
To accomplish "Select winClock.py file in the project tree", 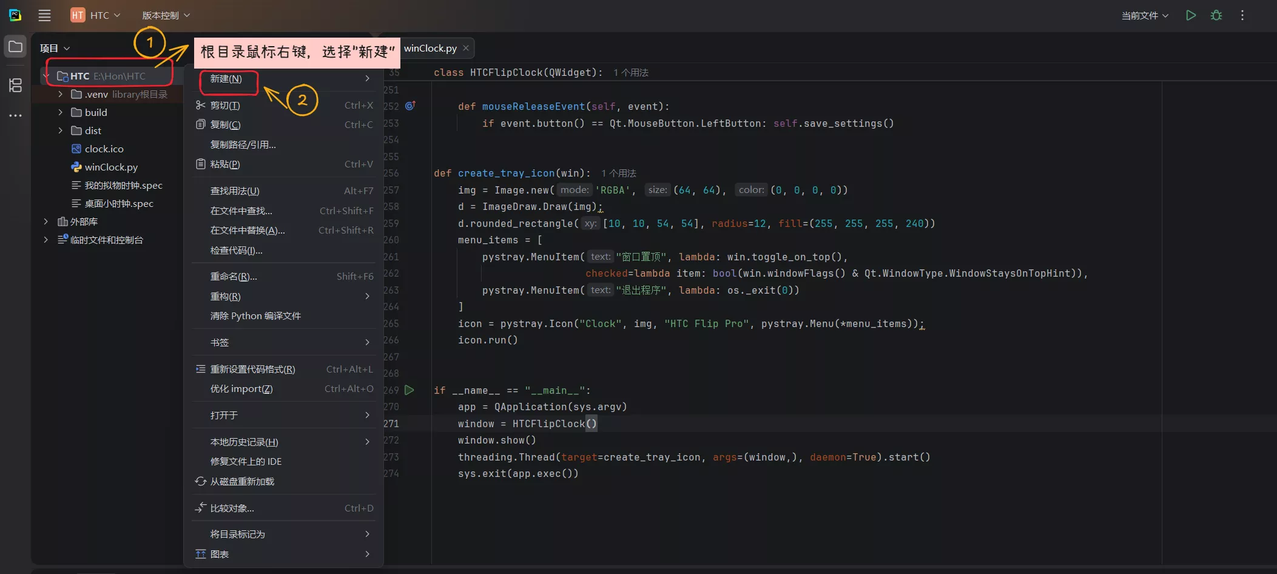I will pyautogui.click(x=111, y=167).
